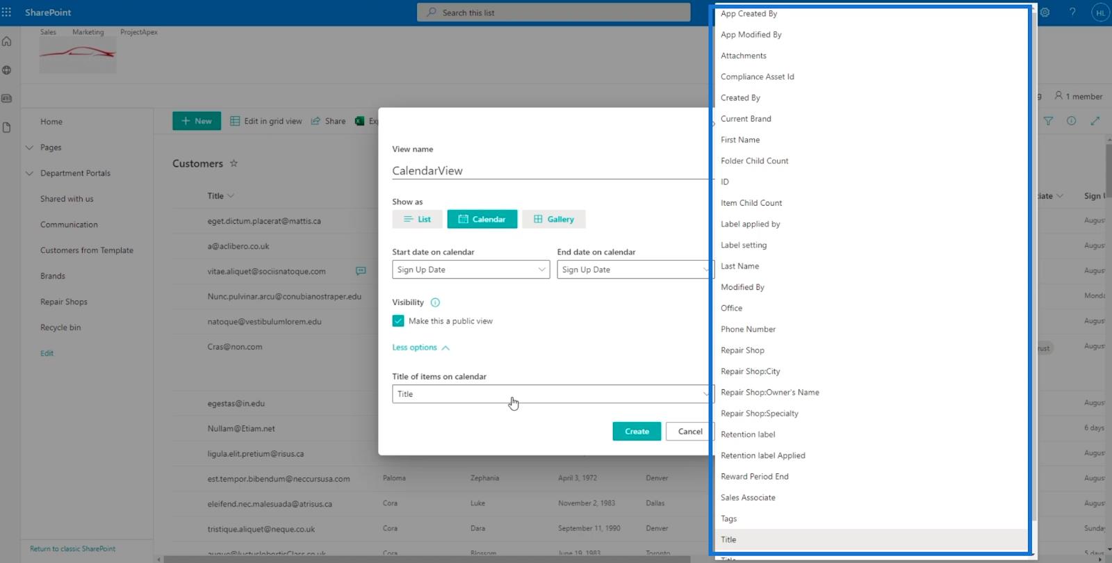Open Cras@non.com list item
The width and height of the screenshot is (1112, 563).
click(x=235, y=347)
